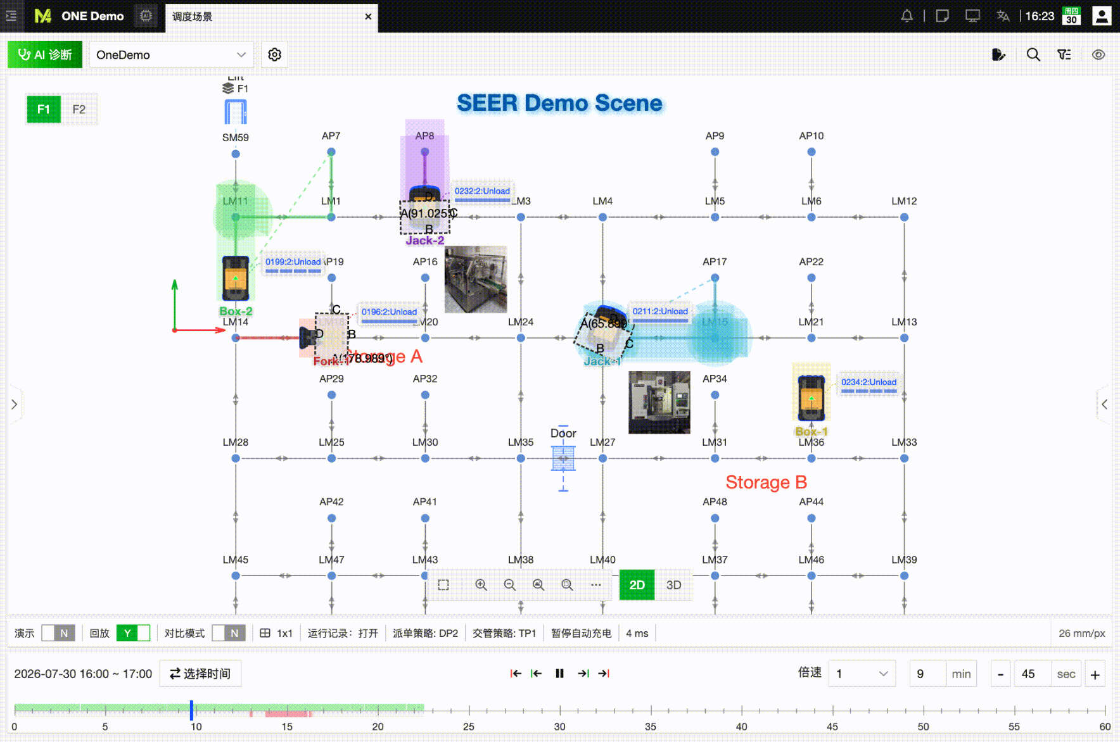This screenshot has width=1120, height=742.
Task: Decrease seconds with minus button
Action: (1000, 674)
